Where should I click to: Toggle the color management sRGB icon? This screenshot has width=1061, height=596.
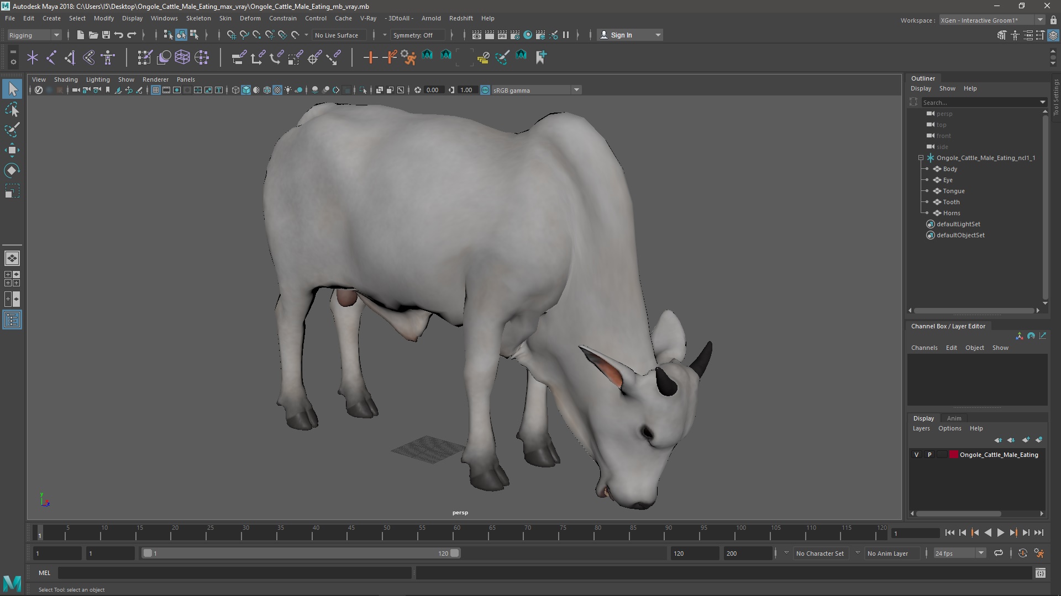[x=485, y=90]
